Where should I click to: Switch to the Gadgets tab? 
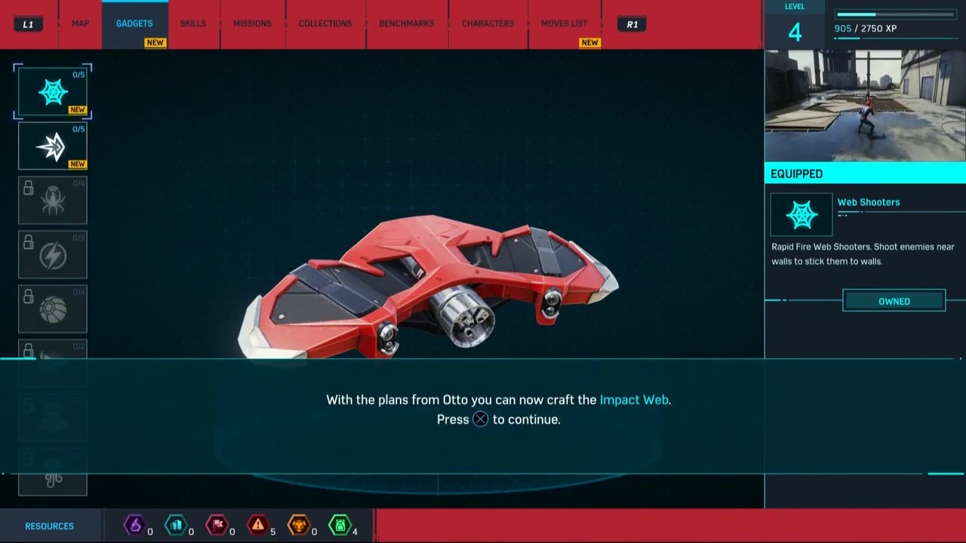click(134, 24)
